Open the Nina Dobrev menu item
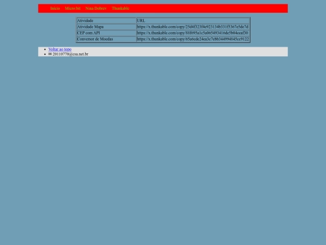The width and height of the screenshot is (326, 245). 96,8
